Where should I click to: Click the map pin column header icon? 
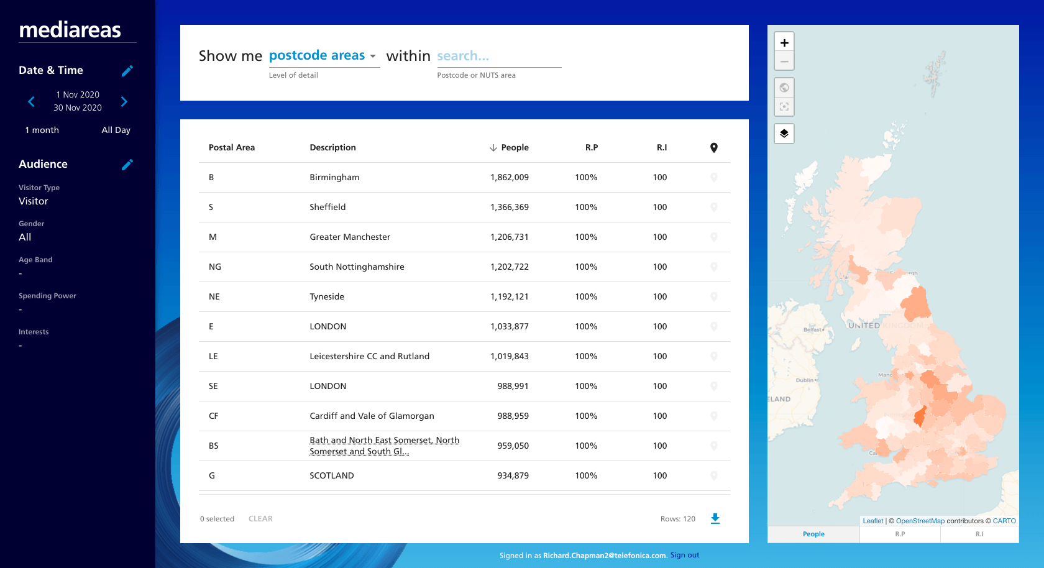714,148
